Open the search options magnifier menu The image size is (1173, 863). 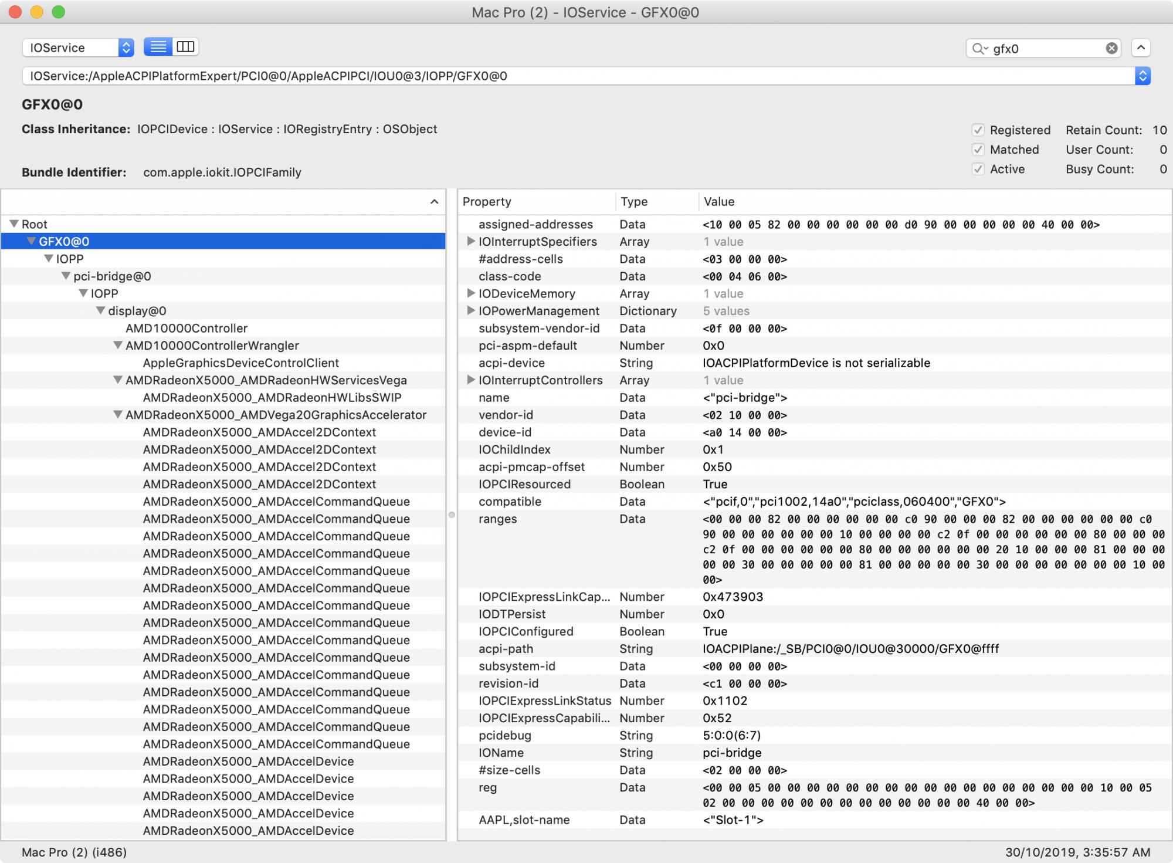point(979,48)
